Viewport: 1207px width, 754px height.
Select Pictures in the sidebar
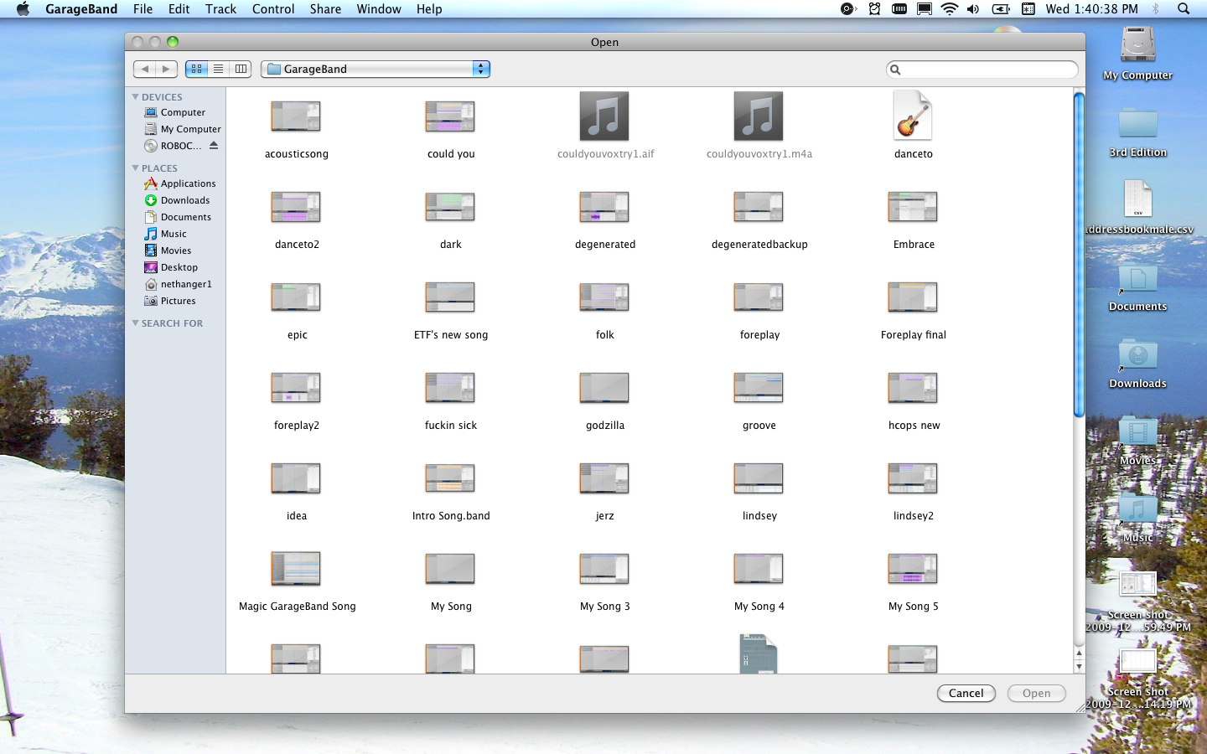pyautogui.click(x=169, y=301)
